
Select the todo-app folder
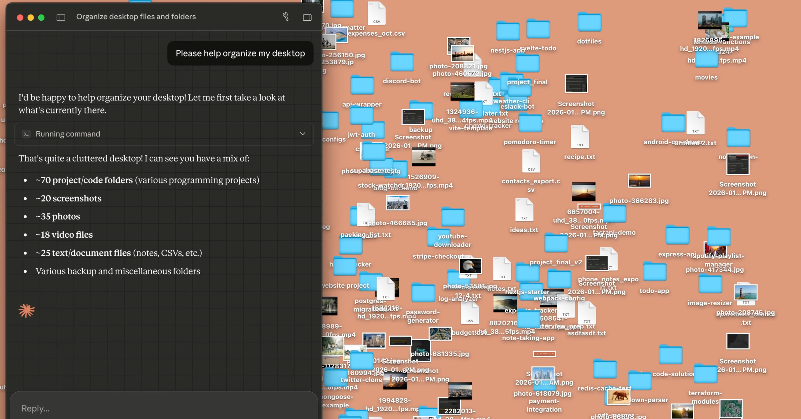point(654,272)
